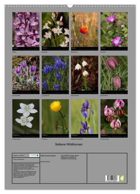Click the copyright notice paragraph
Viewport: 140px width, 194px height.
coord(26,171)
